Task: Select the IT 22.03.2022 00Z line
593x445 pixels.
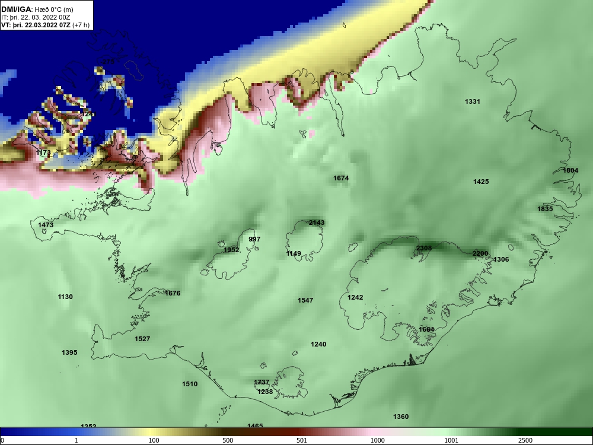Action: point(36,17)
